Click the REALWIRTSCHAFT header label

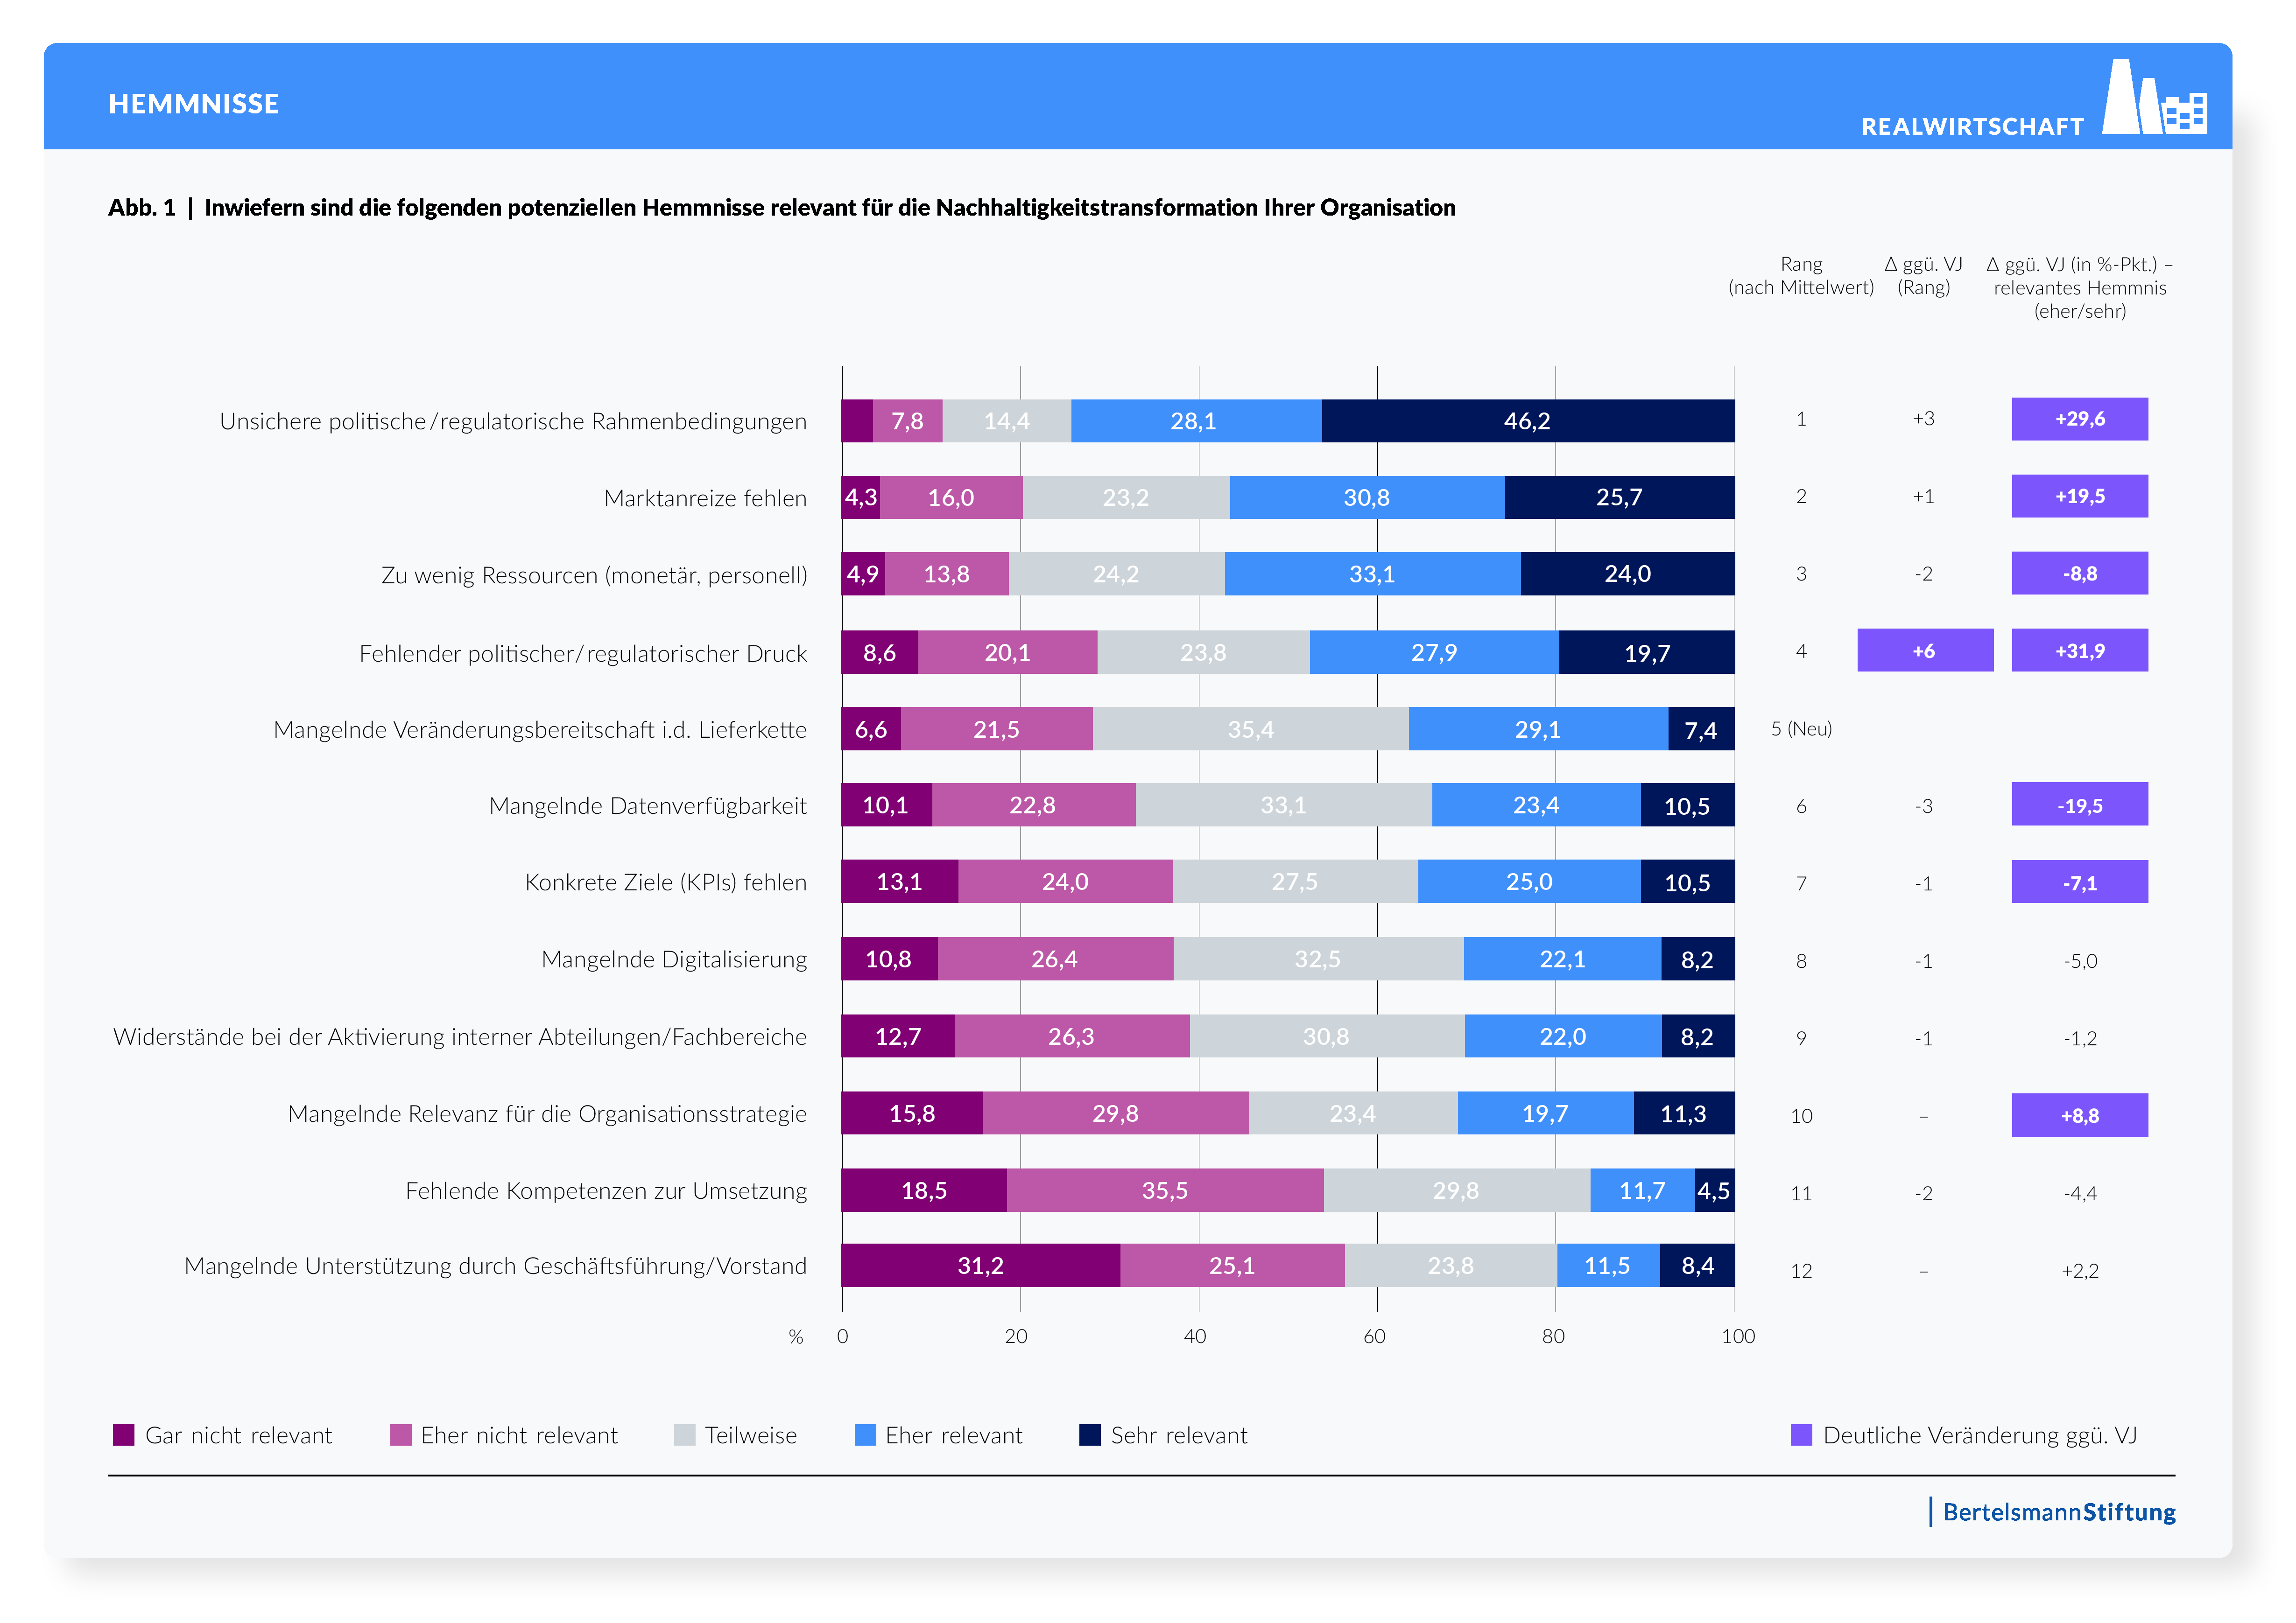[1972, 127]
